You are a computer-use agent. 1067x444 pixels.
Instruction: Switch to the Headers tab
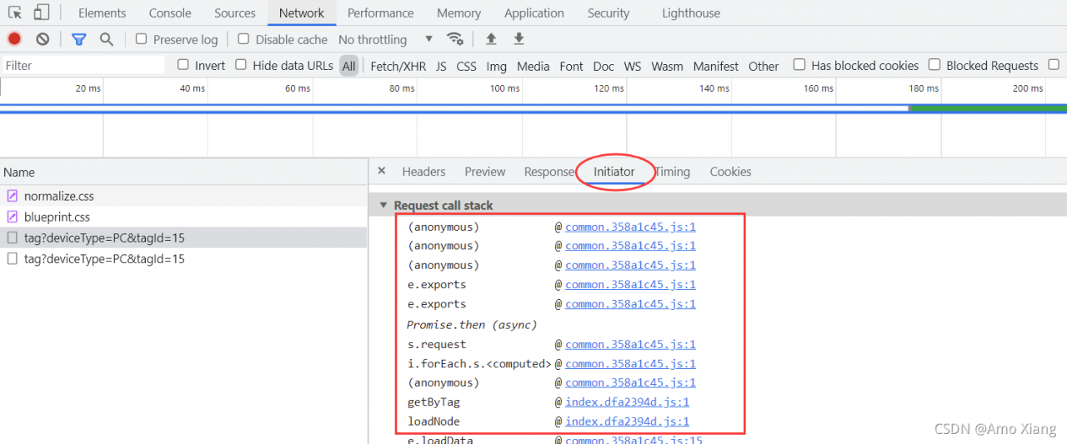tap(423, 172)
